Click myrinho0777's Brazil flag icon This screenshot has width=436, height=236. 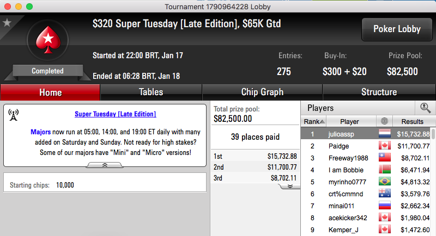(385, 182)
